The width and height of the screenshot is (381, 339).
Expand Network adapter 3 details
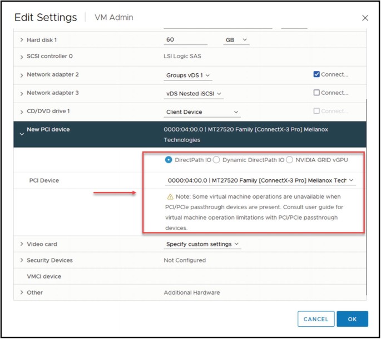click(22, 93)
